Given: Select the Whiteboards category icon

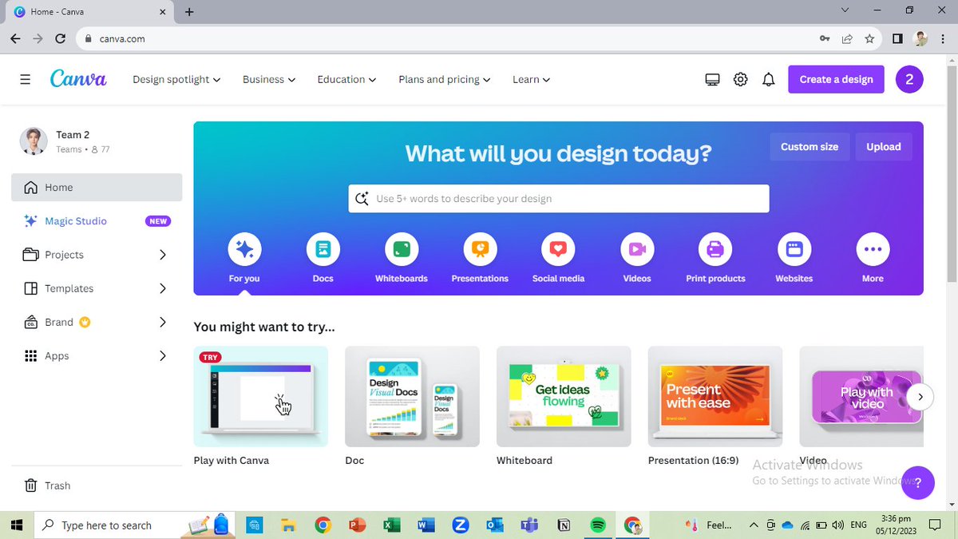Looking at the screenshot, I should pos(402,250).
